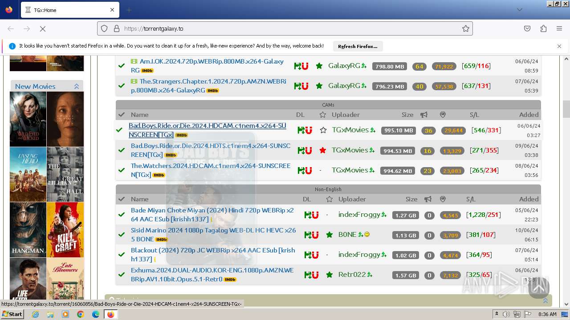Screen dimensions: 570x320
Task: Launch Internet Explorer from taskbar
Action: 35,314
